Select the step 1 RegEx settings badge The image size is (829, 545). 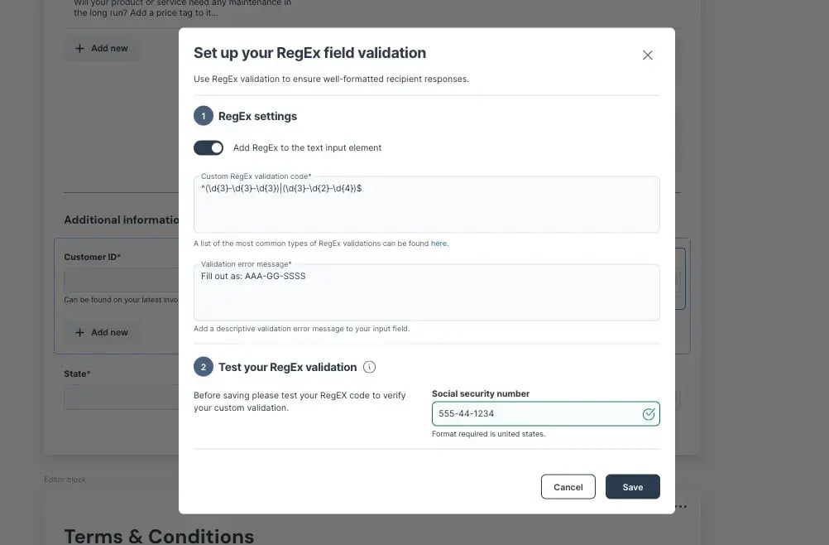tap(203, 115)
